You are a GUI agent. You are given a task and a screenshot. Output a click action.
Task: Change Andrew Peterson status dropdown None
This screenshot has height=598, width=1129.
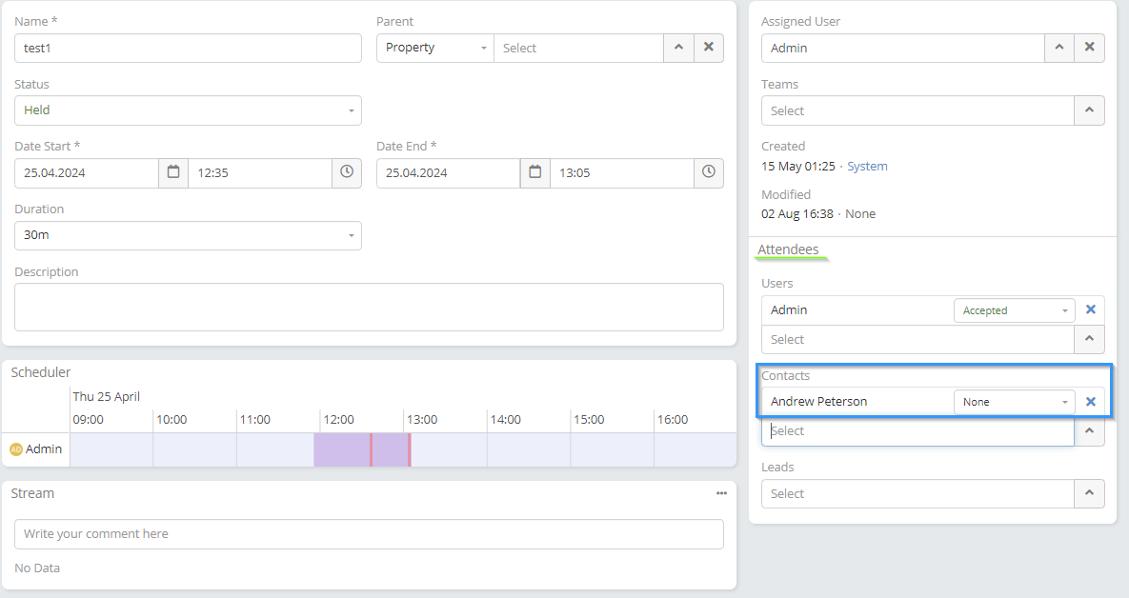click(1015, 402)
